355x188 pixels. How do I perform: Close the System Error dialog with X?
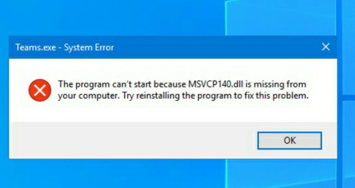pos(325,47)
